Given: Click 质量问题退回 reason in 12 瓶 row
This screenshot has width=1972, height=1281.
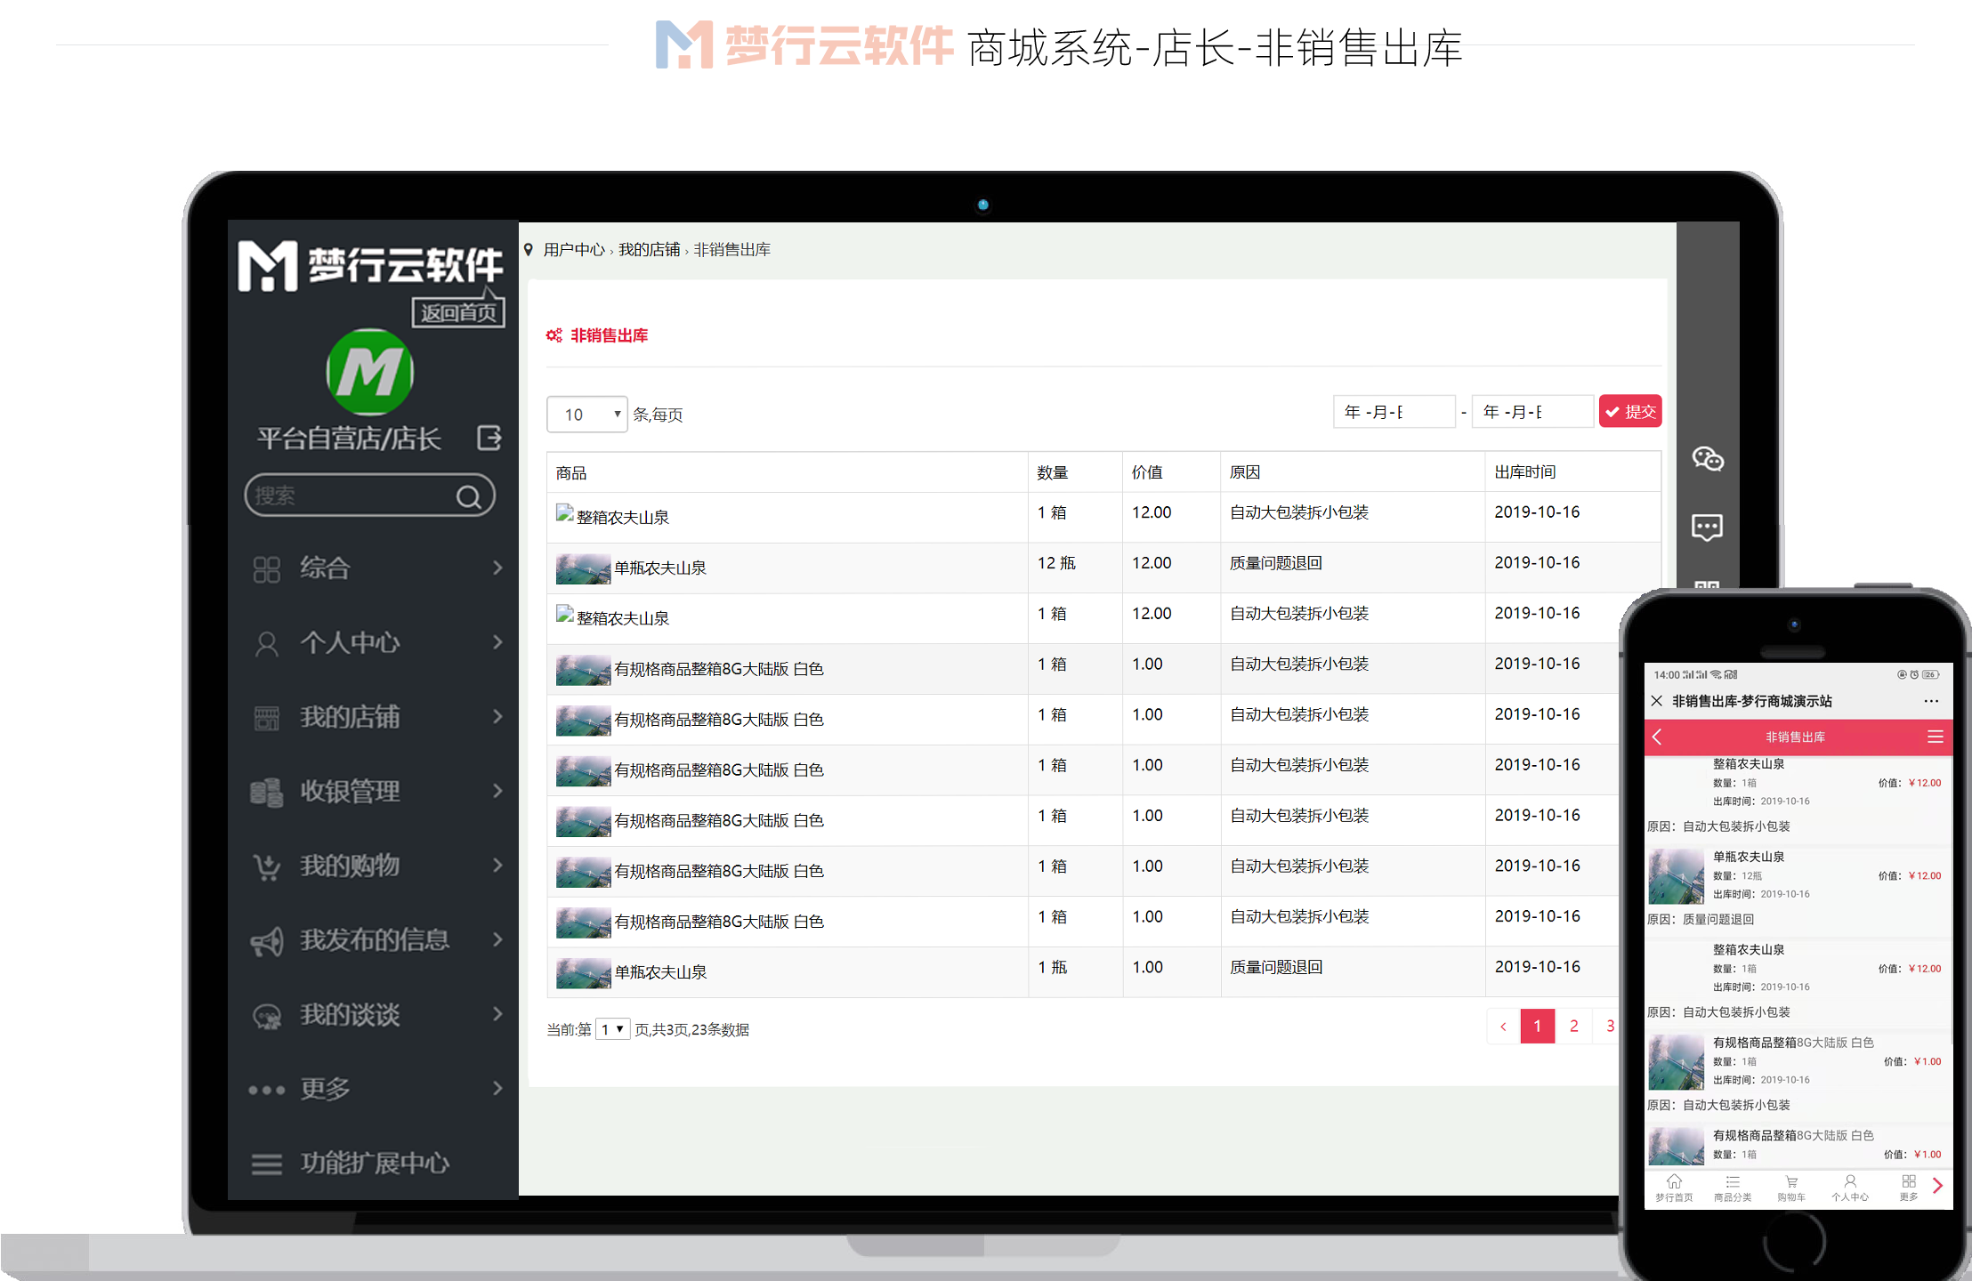Looking at the screenshot, I should coord(1276,563).
